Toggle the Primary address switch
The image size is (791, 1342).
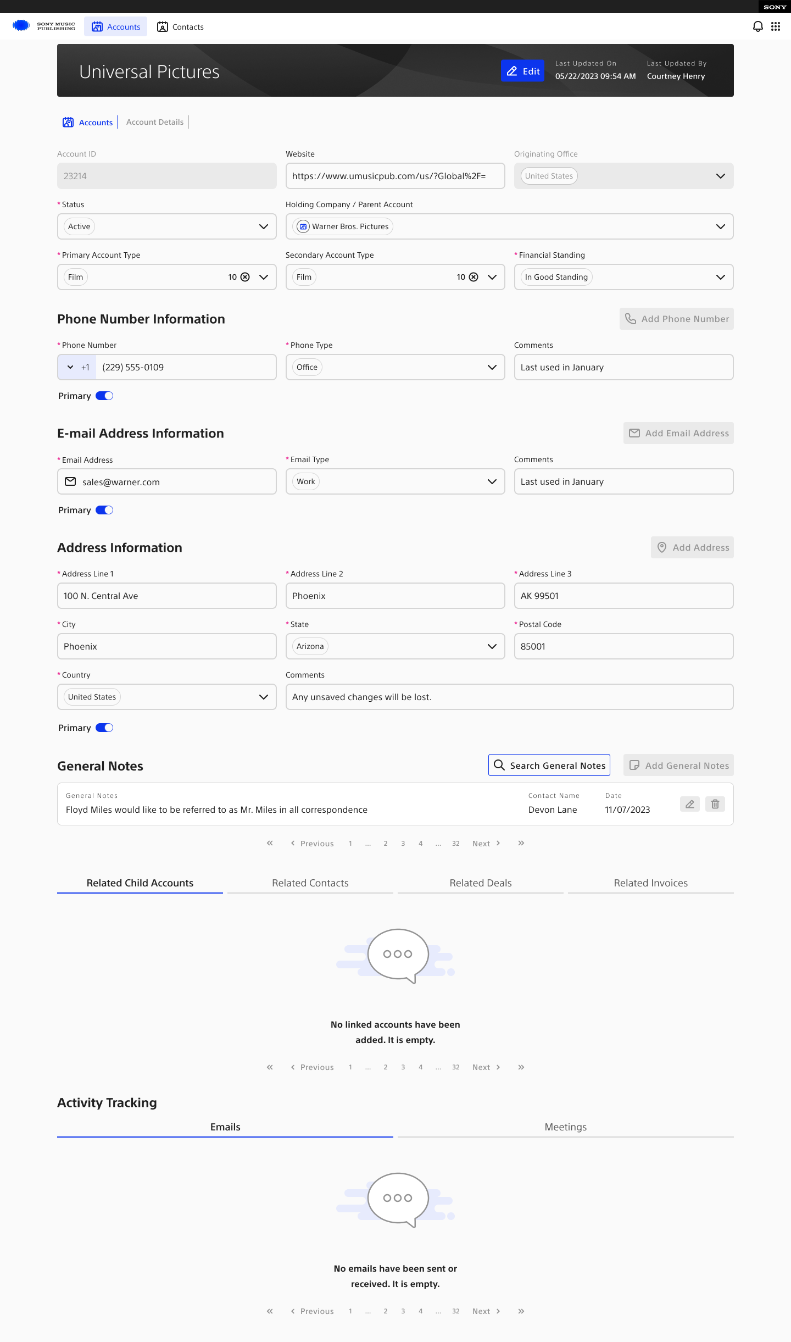pos(104,728)
